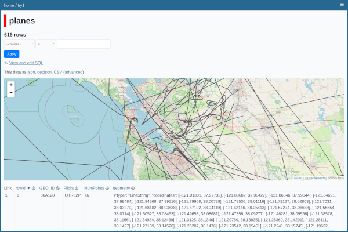Screen dimensions: 348x232
Task: Open the GEO_ID column gear options
Action: pyautogui.click(x=58, y=188)
